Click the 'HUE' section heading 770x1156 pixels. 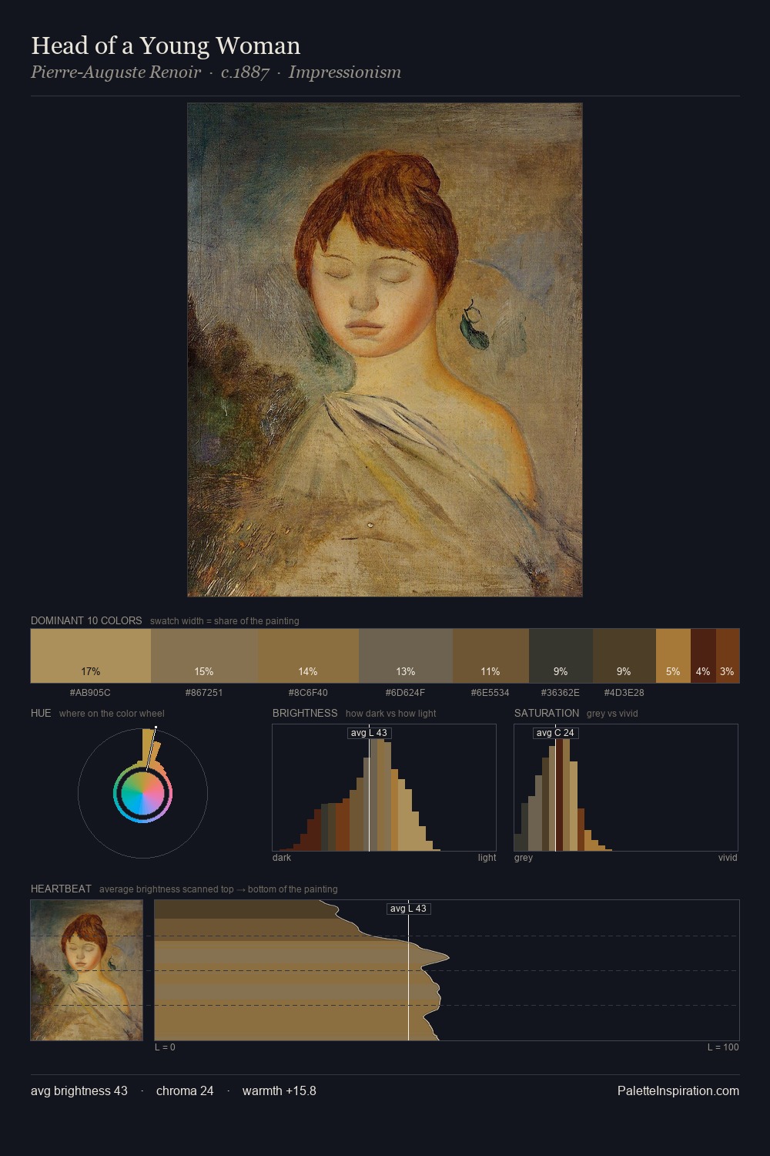tap(41, 713)
